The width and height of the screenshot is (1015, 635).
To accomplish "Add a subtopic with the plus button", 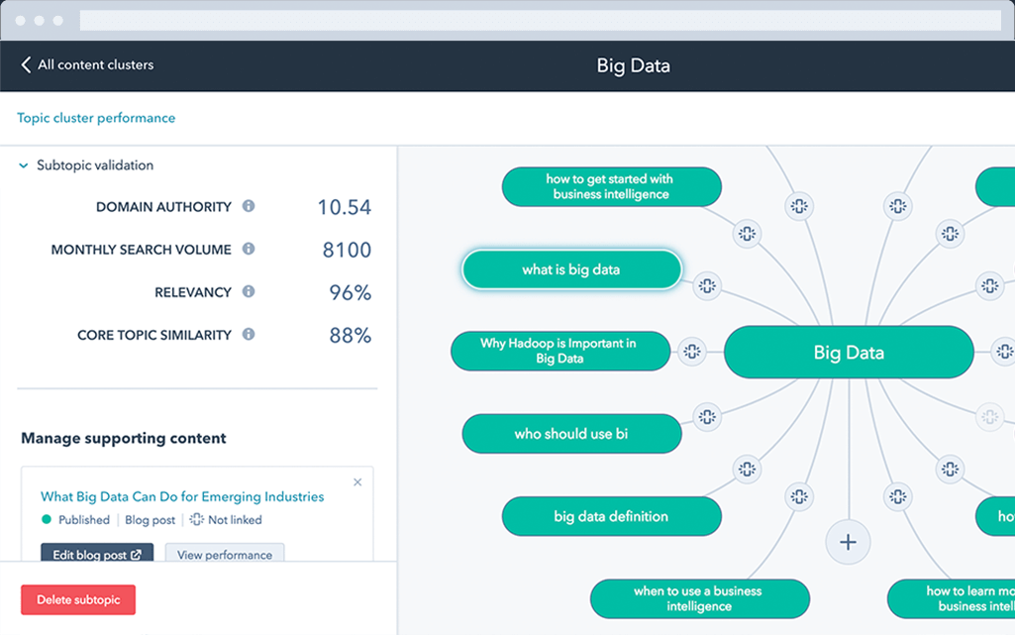I will pyautogui.click(x=848, y=542).
